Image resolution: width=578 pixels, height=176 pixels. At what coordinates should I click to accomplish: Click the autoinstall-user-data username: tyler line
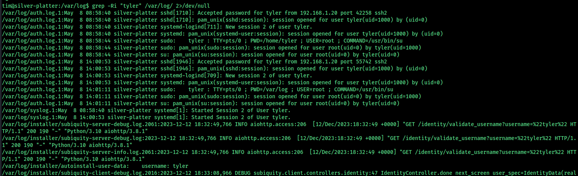[95, 166]
